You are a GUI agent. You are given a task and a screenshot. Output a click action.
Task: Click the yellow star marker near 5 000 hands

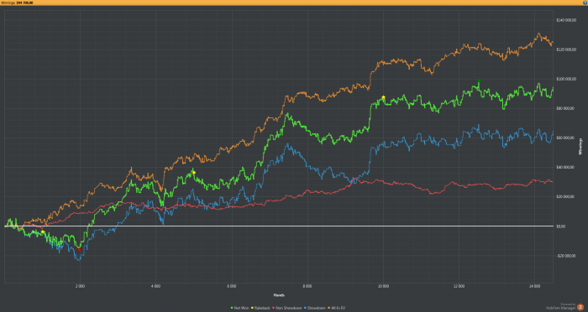coord(194,173)
